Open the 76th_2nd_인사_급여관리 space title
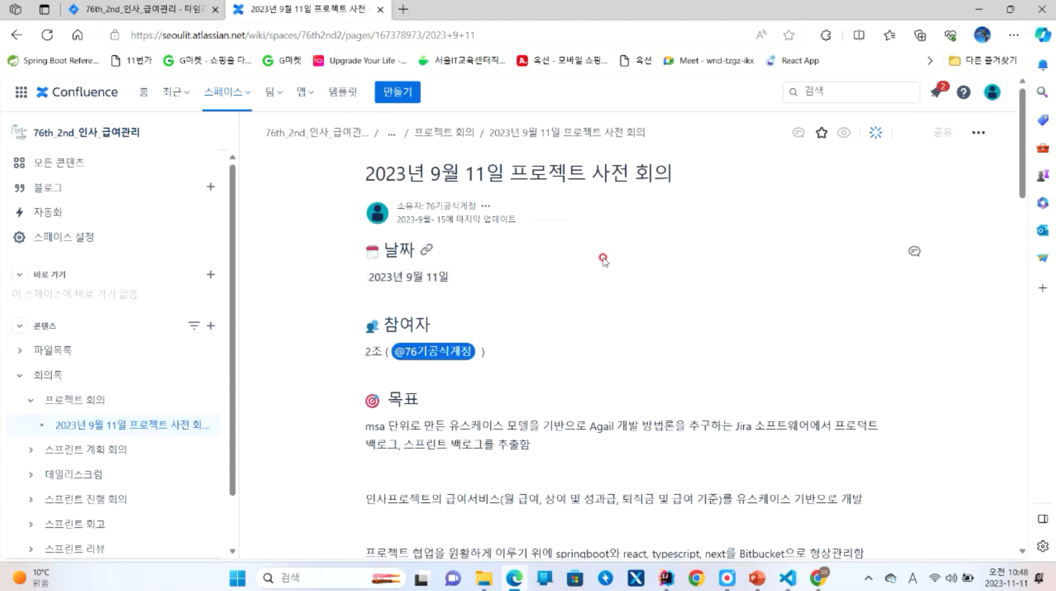 pyautogui.click(x=86, y=132)
